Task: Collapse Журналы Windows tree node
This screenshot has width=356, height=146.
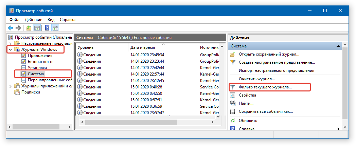Action: tap(10, 49)
